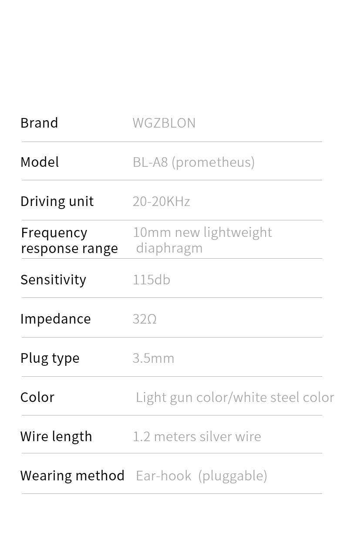The width and height of the screenshot is (344, 557).
Task: Click the Sensitivity label
Action: pyautogui.click(x=53, y=280)
